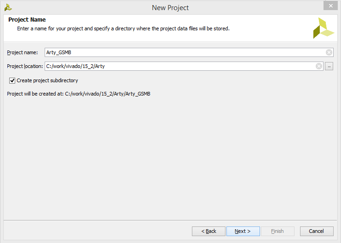Click the bold Project Name heading
The image size is (341, 243).
tap(27, 20)
